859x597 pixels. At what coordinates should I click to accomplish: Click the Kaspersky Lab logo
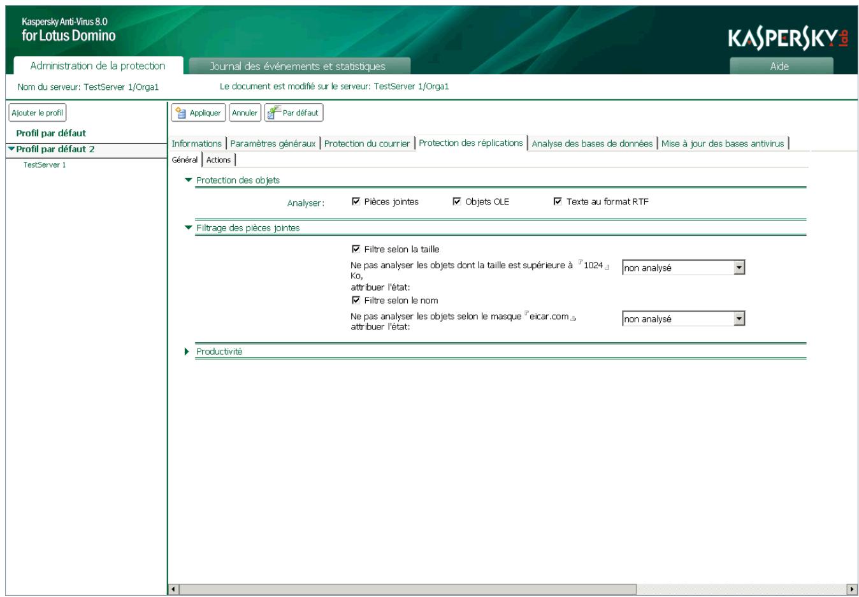[788, 38]
